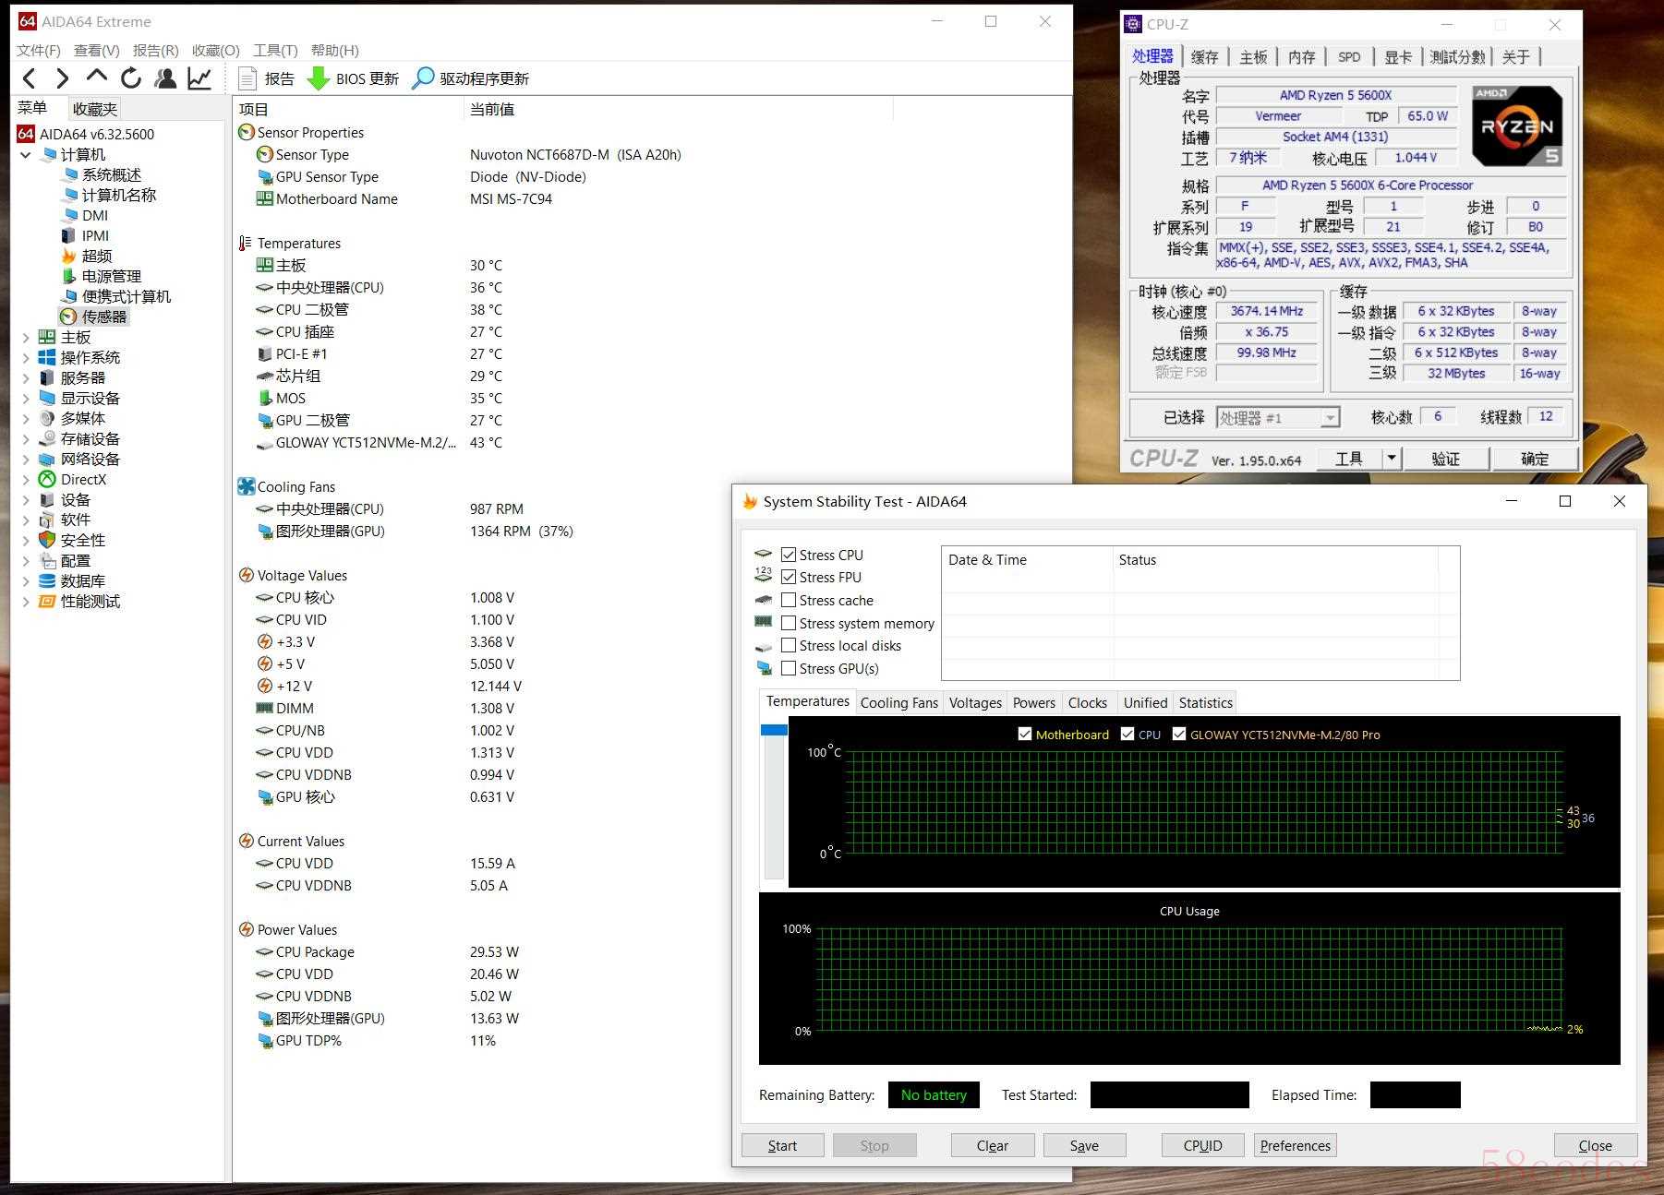Open the 工具 dropdown arrow in CPU-Z

coord(1392,459)
